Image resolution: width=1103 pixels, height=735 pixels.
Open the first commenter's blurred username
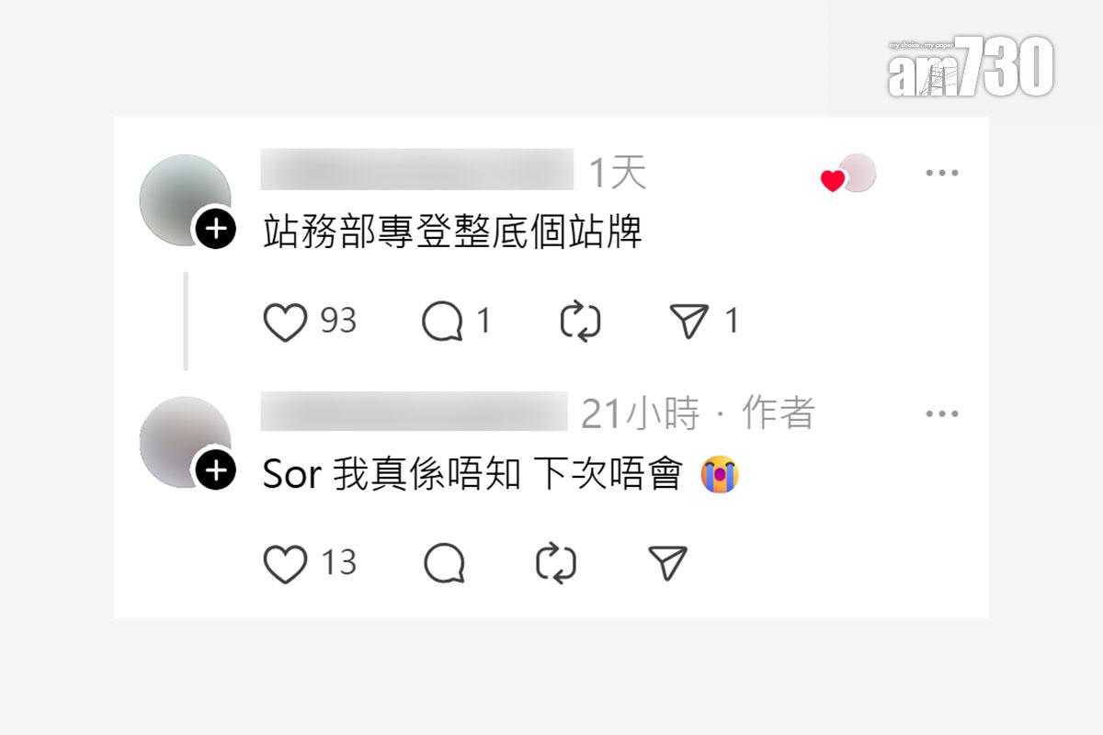tap(417, 170)
